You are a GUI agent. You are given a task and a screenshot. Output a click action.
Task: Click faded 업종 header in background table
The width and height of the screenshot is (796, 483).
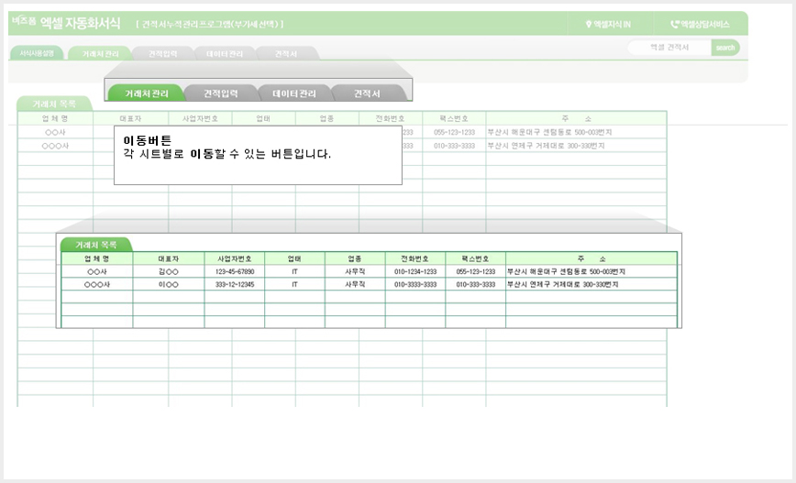click(x=326, y=119)
